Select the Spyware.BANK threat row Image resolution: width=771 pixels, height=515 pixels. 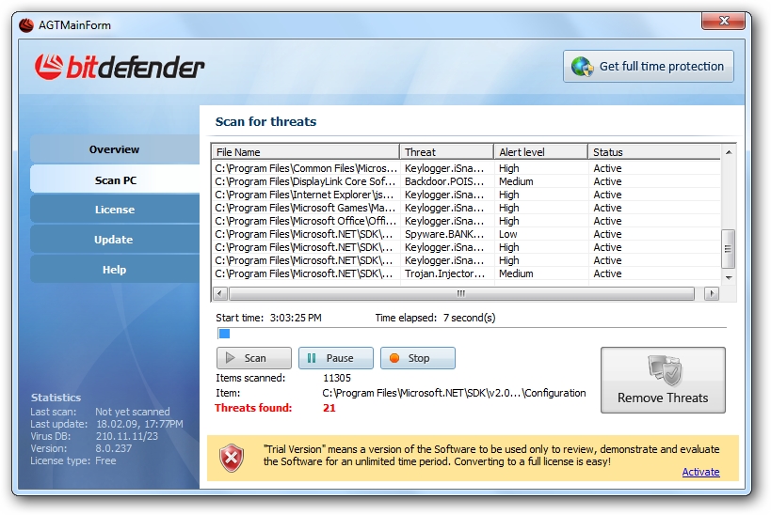pos(466,234)
